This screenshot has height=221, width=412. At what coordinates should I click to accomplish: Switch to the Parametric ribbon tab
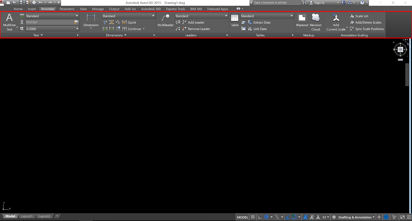pyautogui.click(x=67, y=9)
